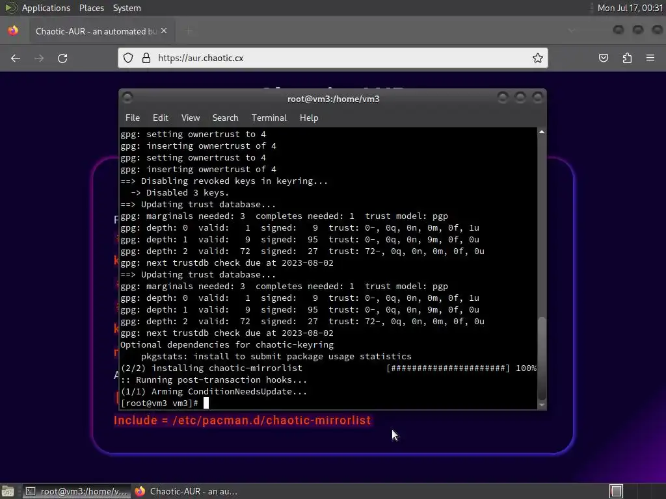
Task: Click 'Running post-transaction hooks...' line
Action: pyautogui.click(x=213, y=379)
